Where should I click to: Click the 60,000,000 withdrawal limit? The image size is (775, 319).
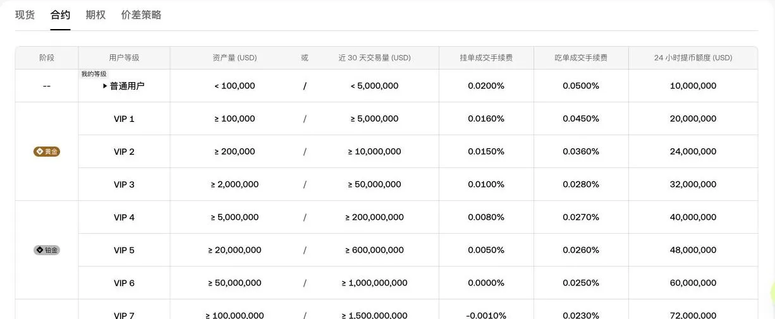click(693, 283)
